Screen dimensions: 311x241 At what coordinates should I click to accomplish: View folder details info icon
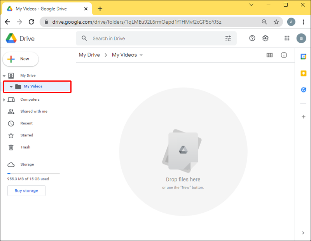(x=284, y=55)
